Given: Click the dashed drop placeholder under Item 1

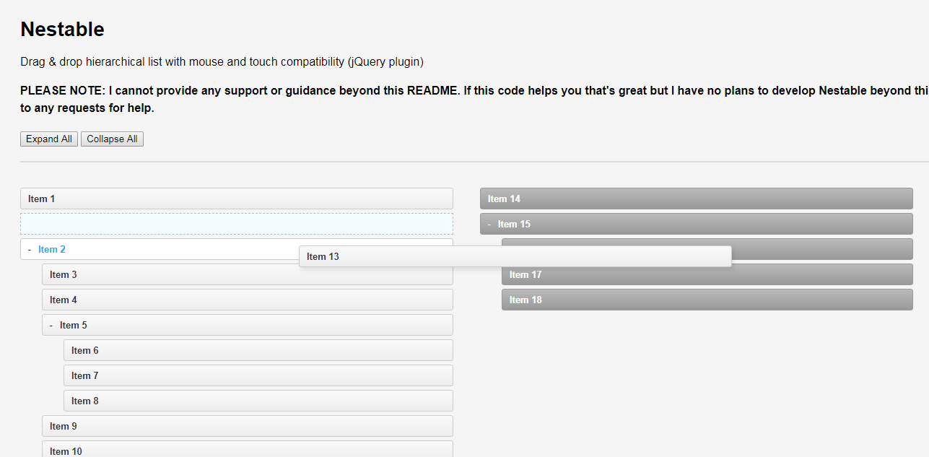Looking at the screenshot, I should pyautogui.click(x=237, y=224).
